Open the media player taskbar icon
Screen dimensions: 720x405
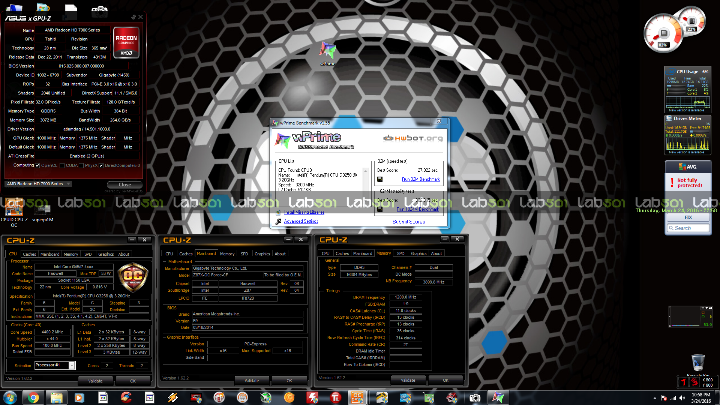79,397
